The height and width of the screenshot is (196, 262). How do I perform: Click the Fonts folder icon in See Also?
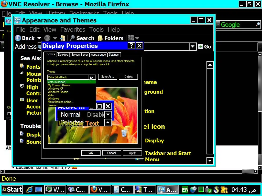[22, 66]
